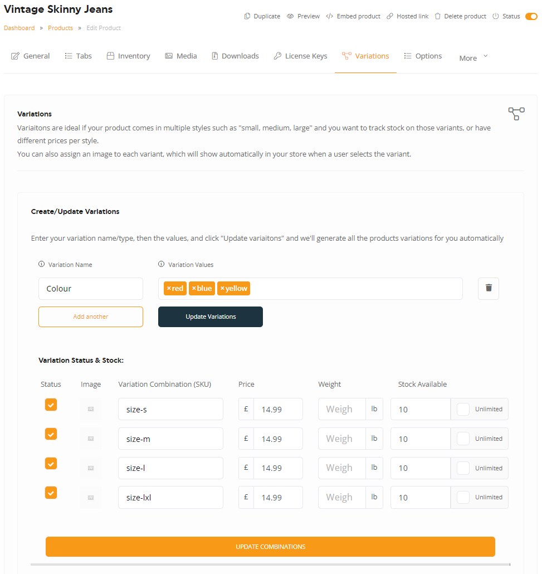Remove the red variation value tag
Screen dimensions: 542x574
[169, 289]
